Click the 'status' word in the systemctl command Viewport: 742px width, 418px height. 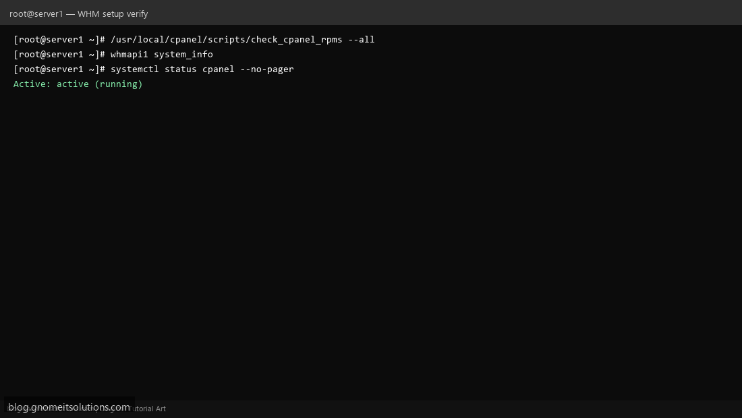coord(180,69)
